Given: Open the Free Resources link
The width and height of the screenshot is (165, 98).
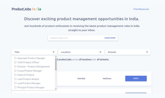Looking at the screenshot, I should pyautogui.click(x=141, y=9).
